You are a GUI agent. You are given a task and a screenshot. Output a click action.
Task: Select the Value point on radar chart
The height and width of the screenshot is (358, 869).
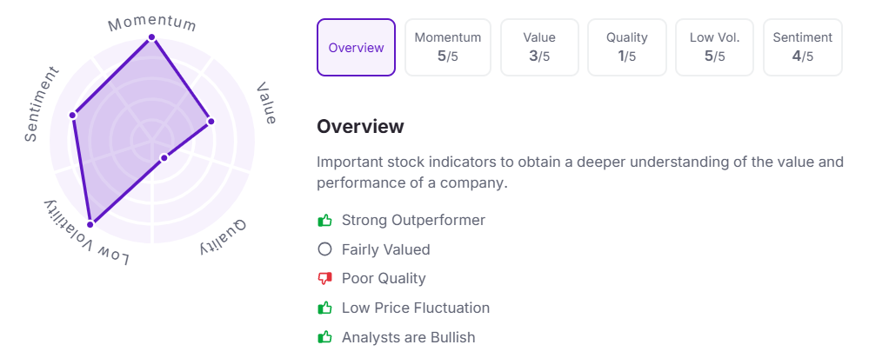210,121
